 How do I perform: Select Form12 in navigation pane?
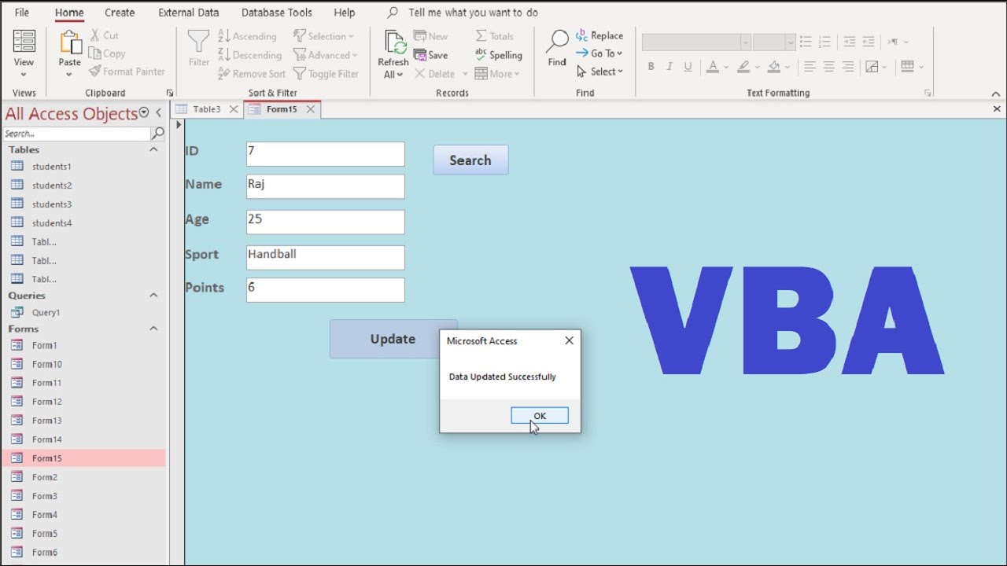click(x=46, y=402)
